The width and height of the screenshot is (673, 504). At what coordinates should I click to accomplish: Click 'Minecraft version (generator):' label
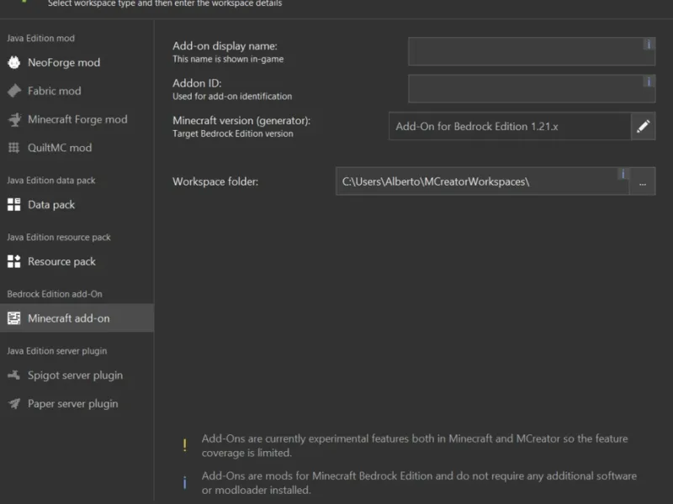241,120
